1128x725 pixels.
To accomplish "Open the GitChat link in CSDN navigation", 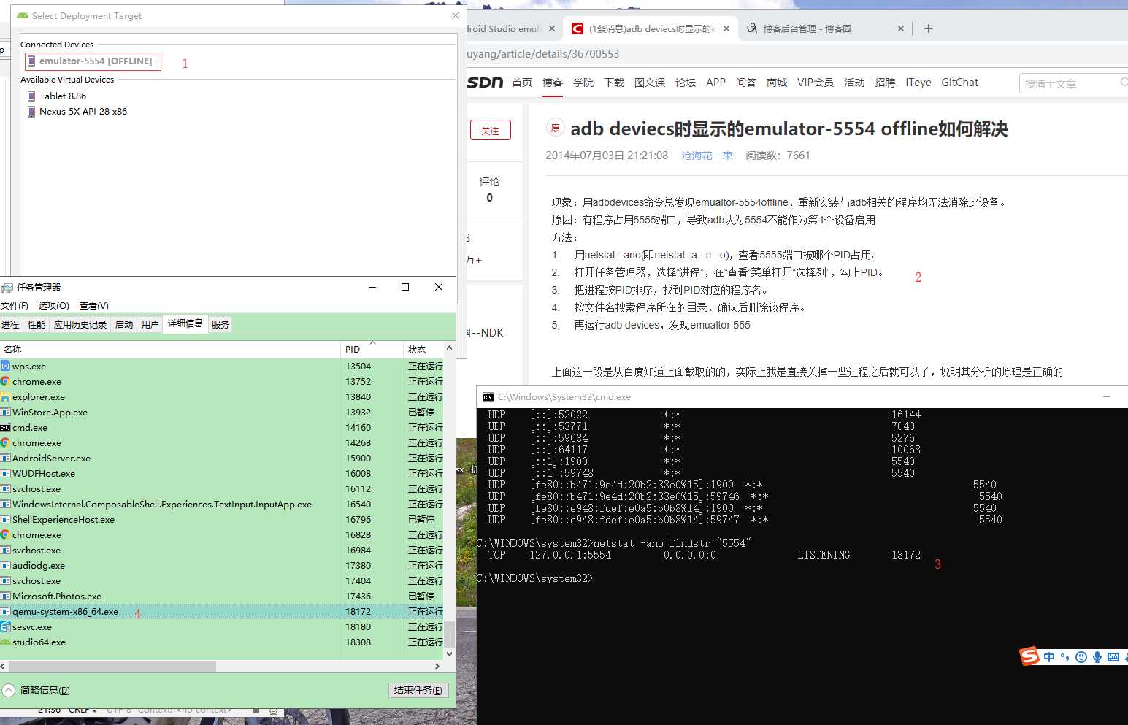I will [x=959, y=83].
